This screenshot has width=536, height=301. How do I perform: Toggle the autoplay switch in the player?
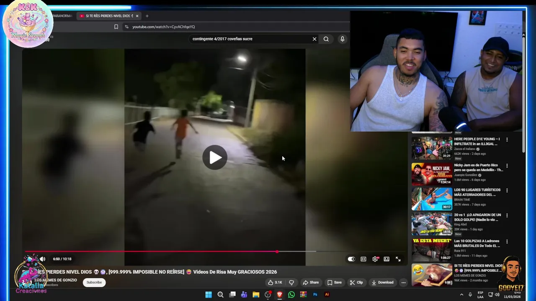[351, 259]
